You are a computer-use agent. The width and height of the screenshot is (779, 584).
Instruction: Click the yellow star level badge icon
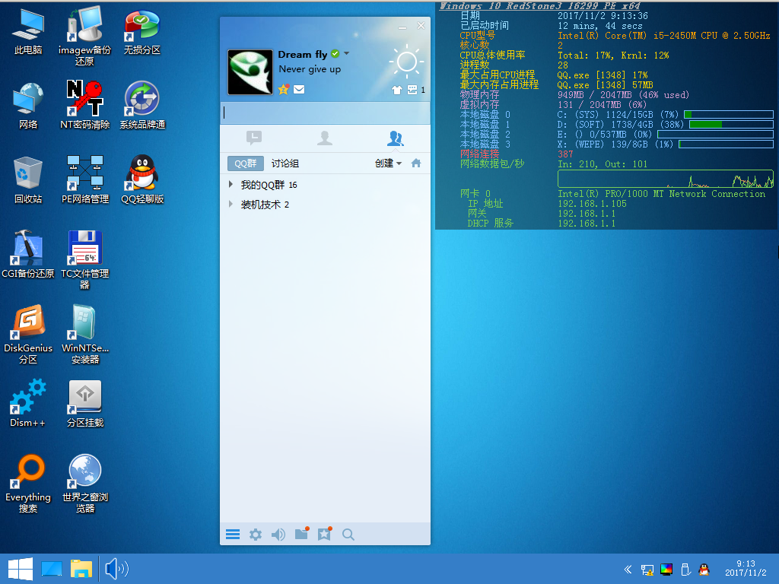pos(284,90)
